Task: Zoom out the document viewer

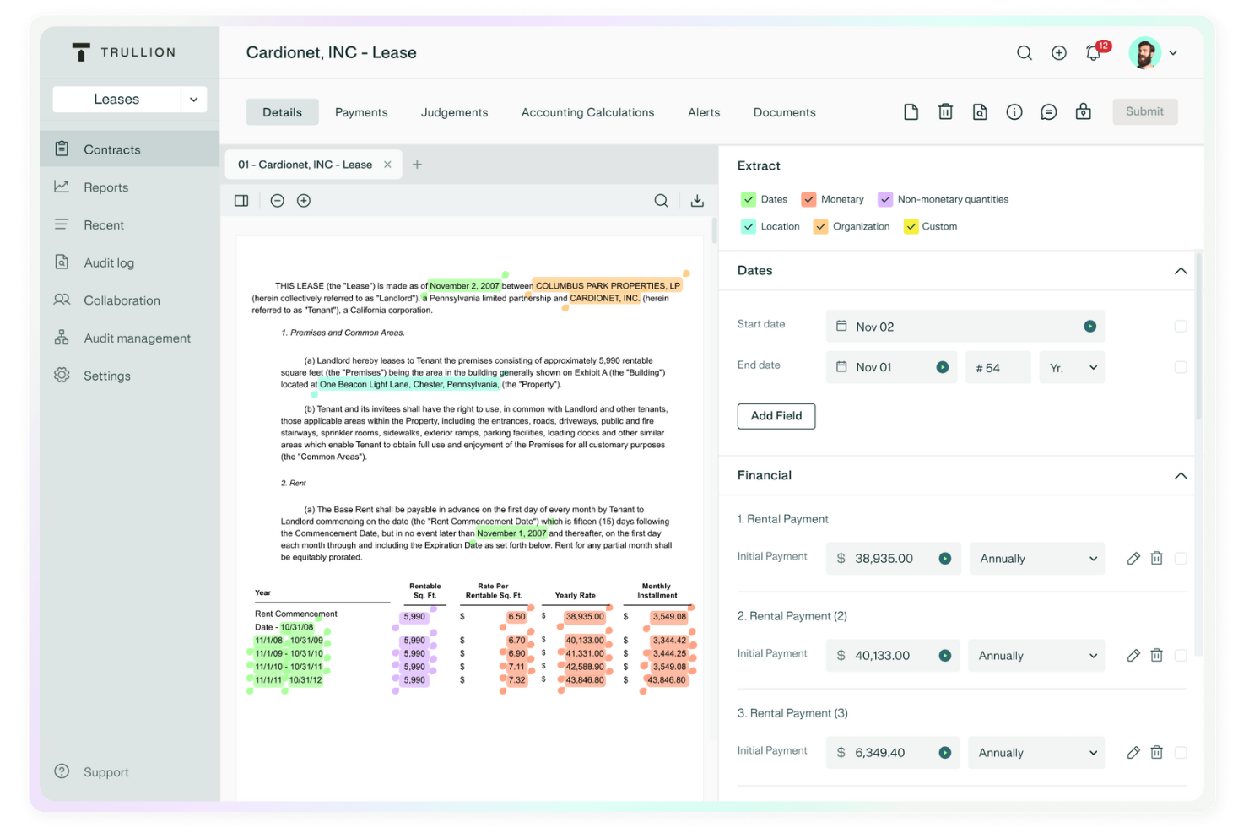Action: (x=277, y=201)
